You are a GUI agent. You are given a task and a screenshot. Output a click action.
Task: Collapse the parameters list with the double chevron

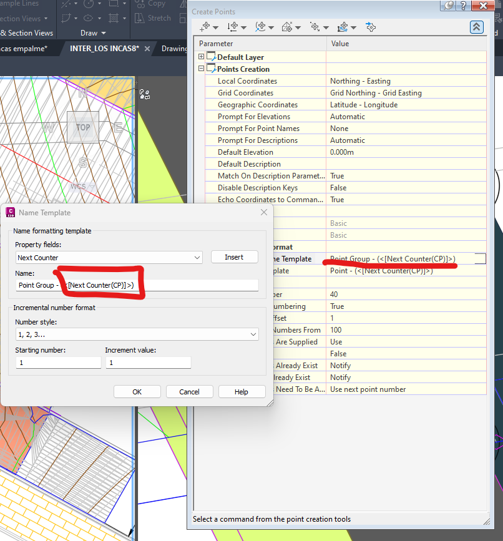[x=476, y=27]
